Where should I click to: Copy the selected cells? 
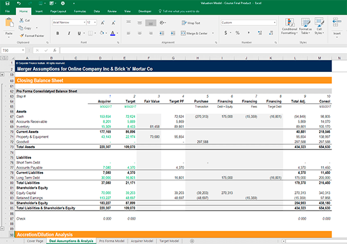tap(25, 28)
